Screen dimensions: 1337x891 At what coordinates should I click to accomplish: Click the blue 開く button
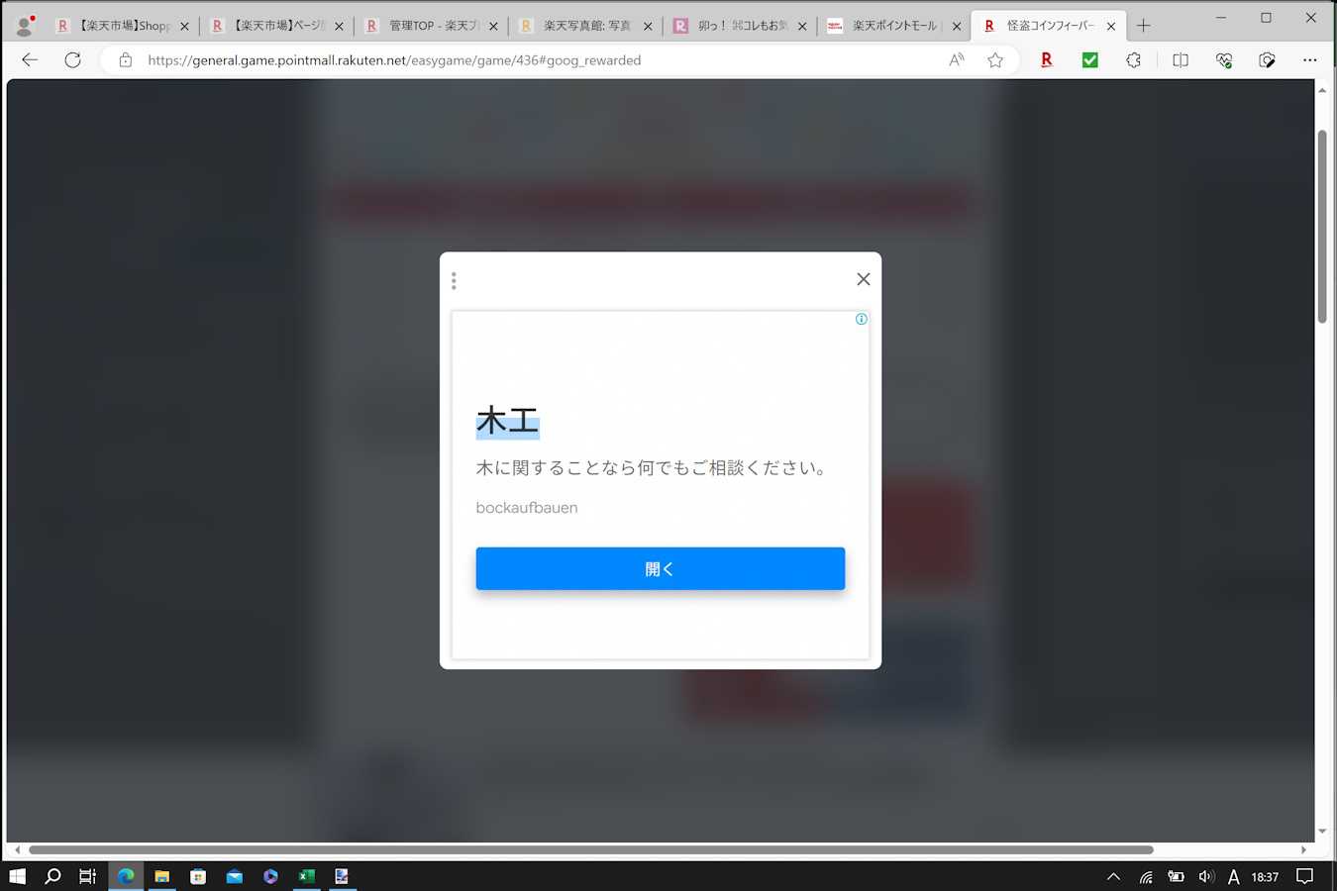pyautogui.click(x=661, y=568)
